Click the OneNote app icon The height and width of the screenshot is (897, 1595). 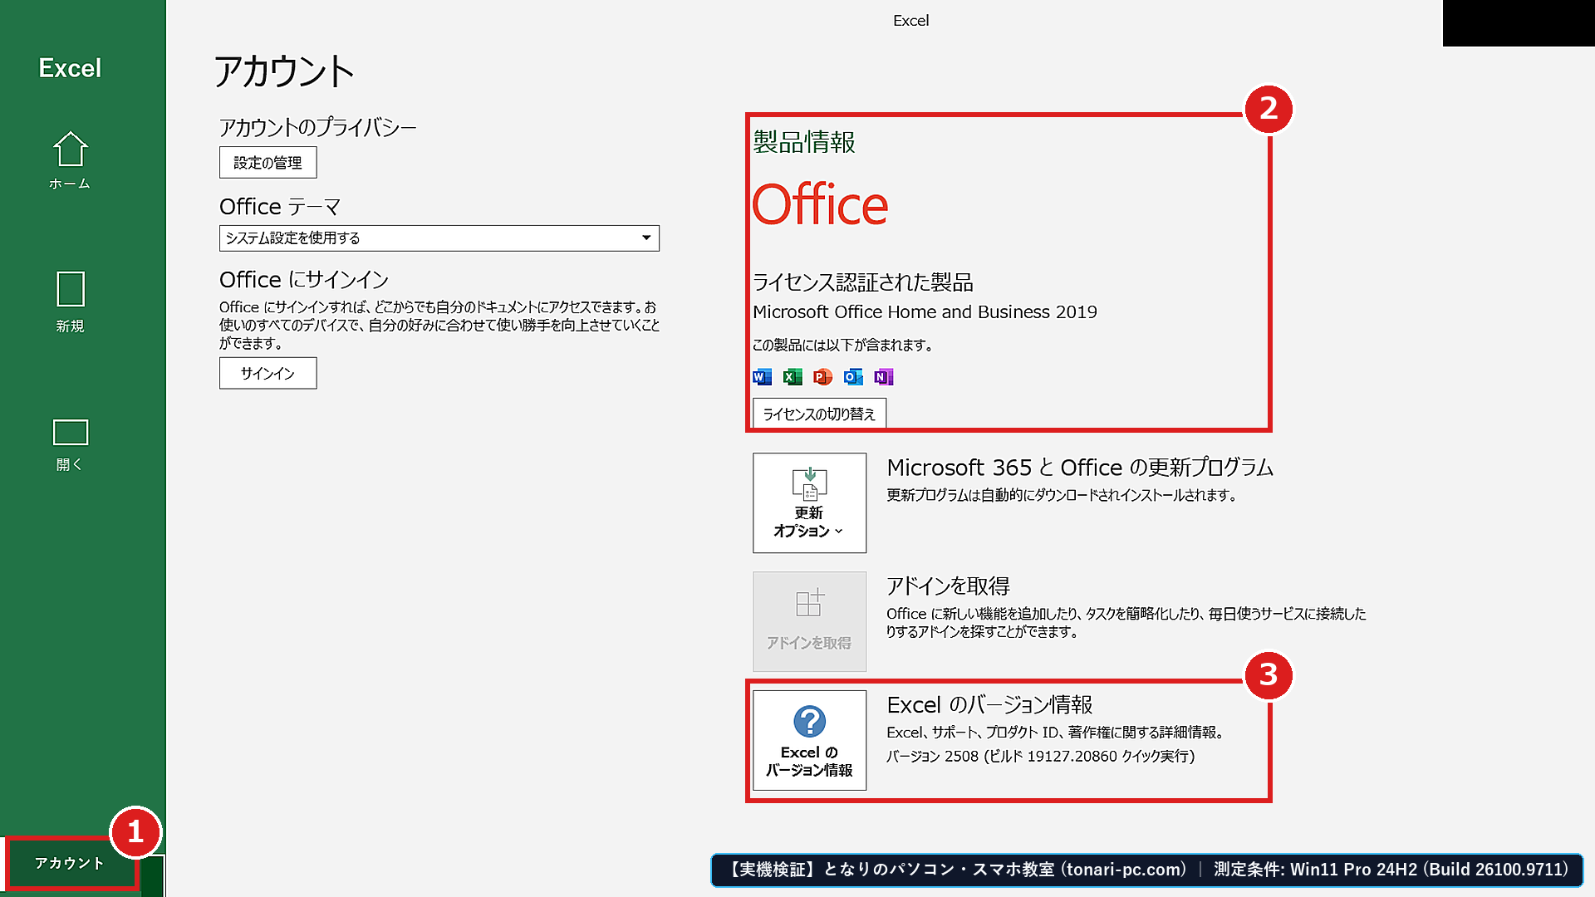coord(883,377)
